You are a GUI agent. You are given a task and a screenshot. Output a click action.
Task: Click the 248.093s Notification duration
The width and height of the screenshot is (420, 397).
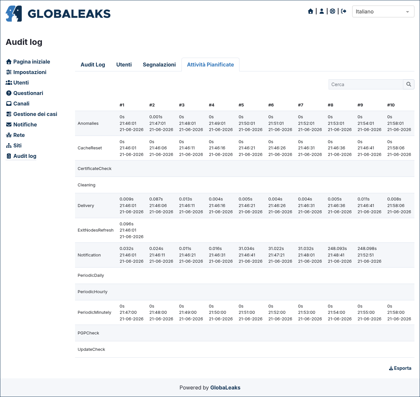pos(337,249)
